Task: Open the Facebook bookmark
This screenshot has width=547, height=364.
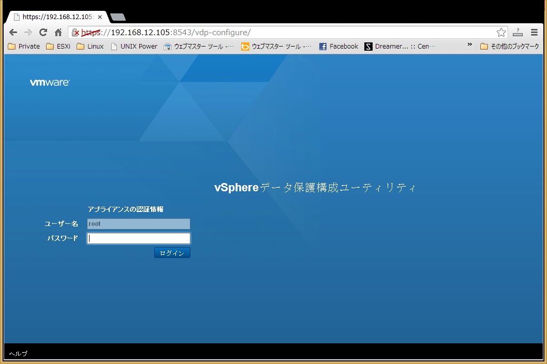Action: [338, 47]
